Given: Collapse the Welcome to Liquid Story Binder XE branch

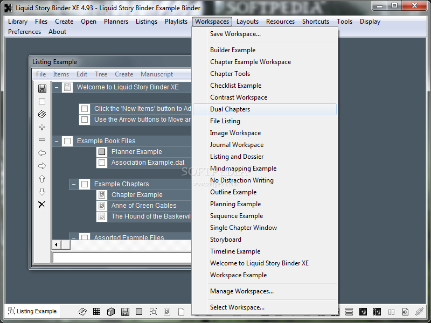Looking at the screenshot, I should (57, 87).
